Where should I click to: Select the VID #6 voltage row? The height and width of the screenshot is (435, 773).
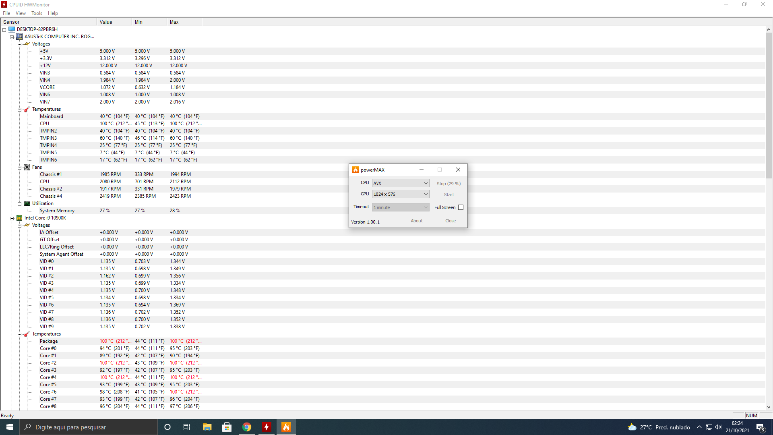[x=382, y=305]
